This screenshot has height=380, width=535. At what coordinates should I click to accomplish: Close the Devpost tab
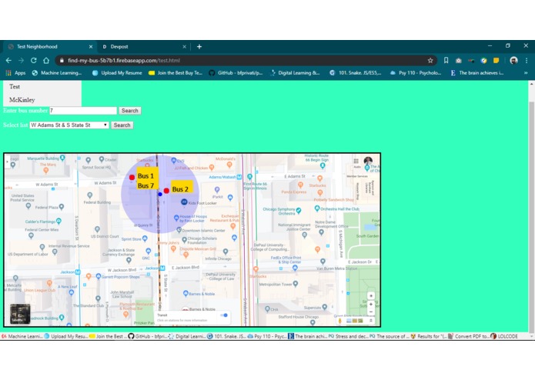pos(184,47)
